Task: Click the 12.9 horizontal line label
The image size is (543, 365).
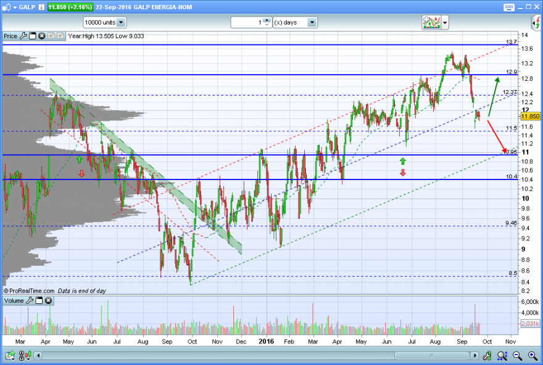Action: coord(511,72)
